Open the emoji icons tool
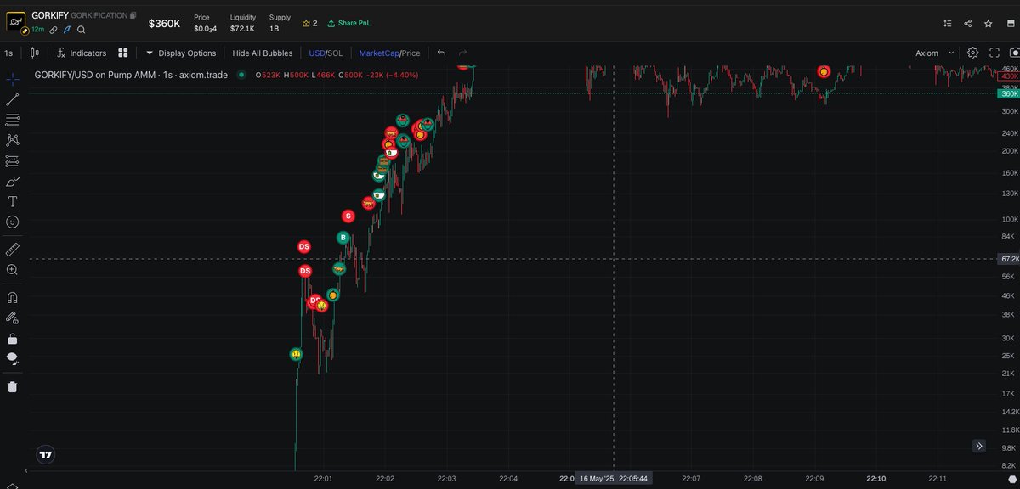 pyautogui.click(x=13, y=222)
